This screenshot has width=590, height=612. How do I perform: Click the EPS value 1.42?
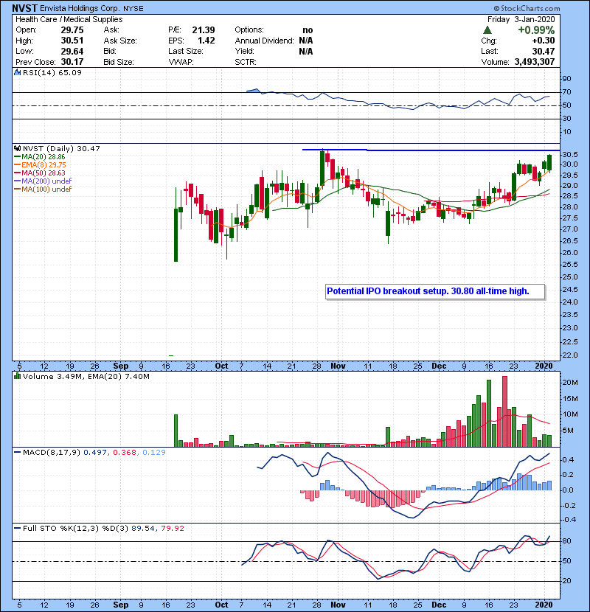point(206,41)
